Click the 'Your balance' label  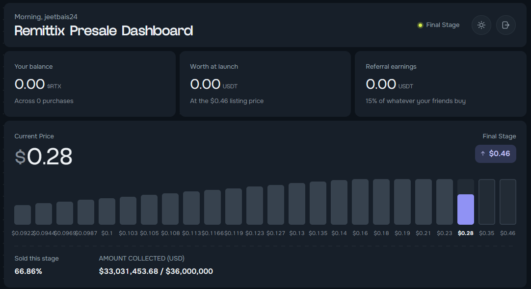[x=33, y=67]
